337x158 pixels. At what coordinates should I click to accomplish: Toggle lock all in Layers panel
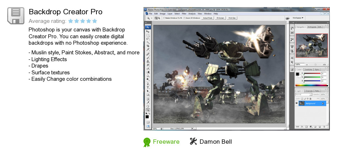tap(310, 99)
